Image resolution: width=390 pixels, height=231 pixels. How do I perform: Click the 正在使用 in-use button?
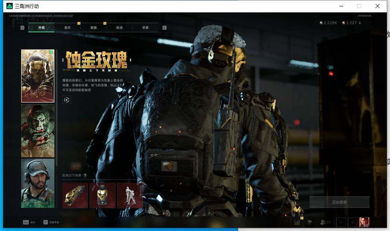click(339, 202)
